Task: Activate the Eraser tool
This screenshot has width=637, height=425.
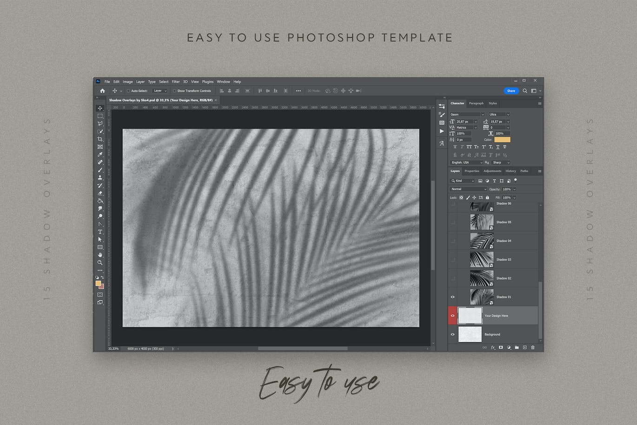Action: (x=100, y=193)
